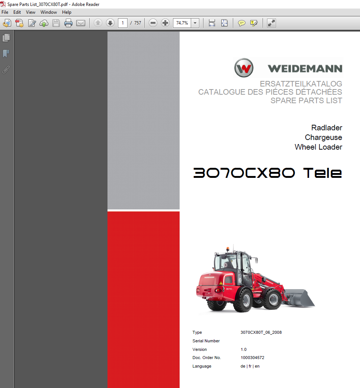Go to next page with down arrow

(110, 23)
